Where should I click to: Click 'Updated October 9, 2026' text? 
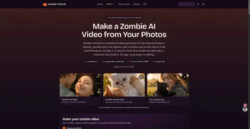pos(124,67)
